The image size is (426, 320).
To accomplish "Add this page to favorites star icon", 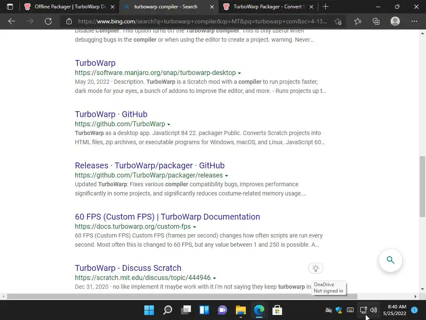I will 338,21.
